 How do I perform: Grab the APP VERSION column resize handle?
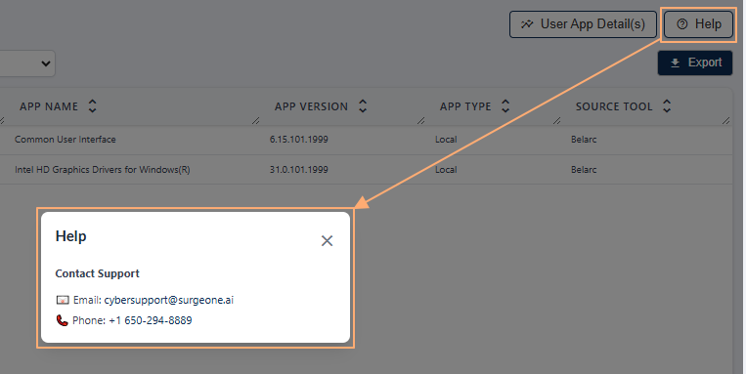420,121
